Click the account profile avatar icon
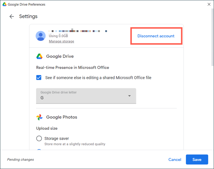This screenshot has width=214, height=169. [x=41, y=36]
